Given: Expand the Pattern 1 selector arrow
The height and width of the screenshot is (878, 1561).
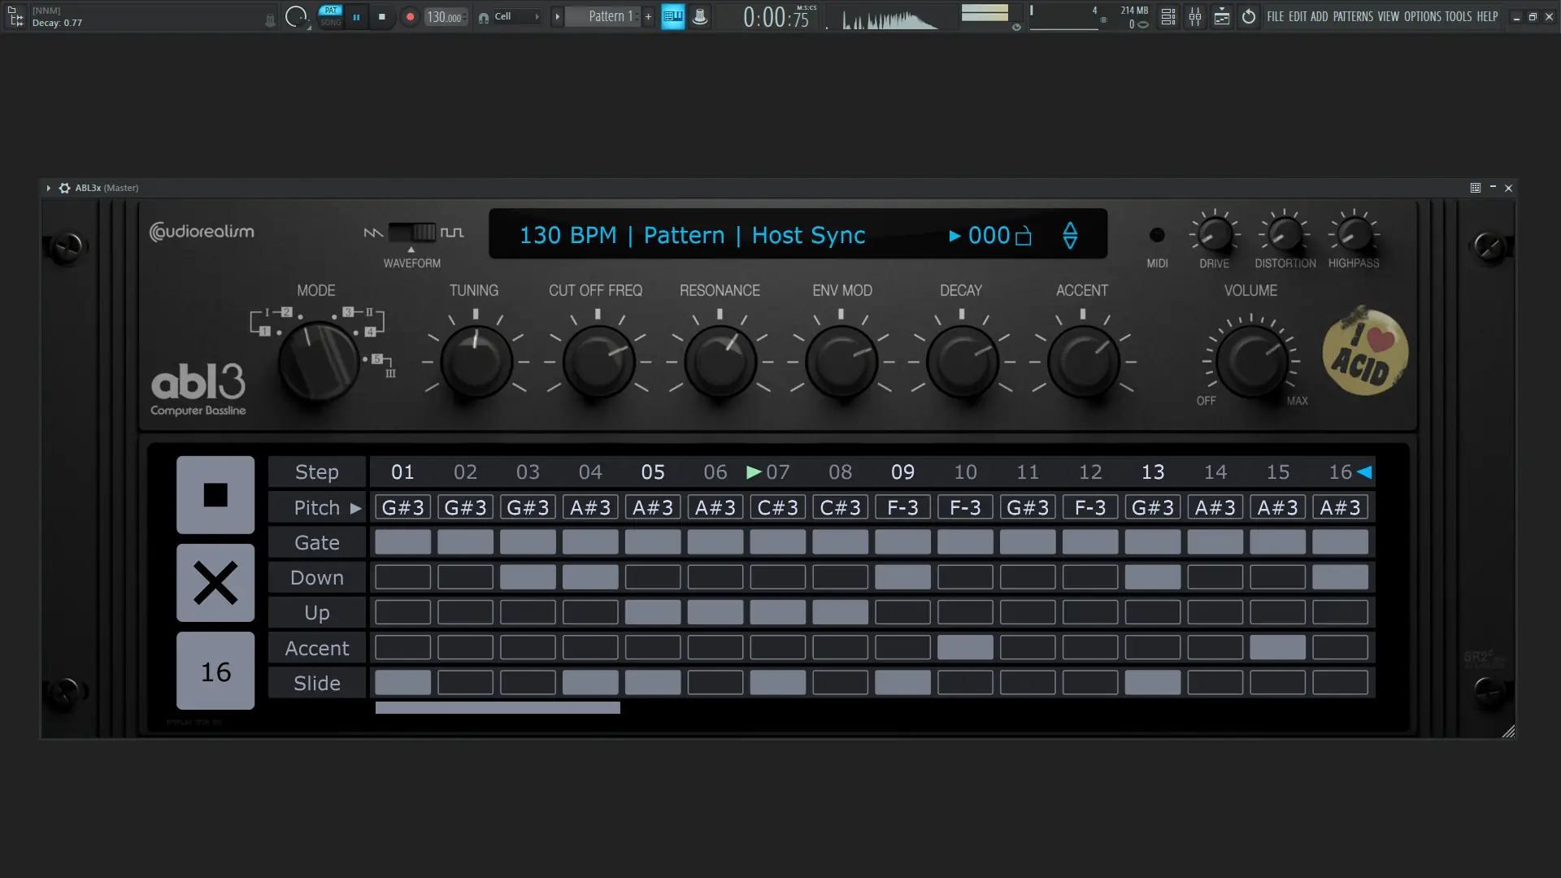Looking at the screenshot, I should click(x=557, y=17).
